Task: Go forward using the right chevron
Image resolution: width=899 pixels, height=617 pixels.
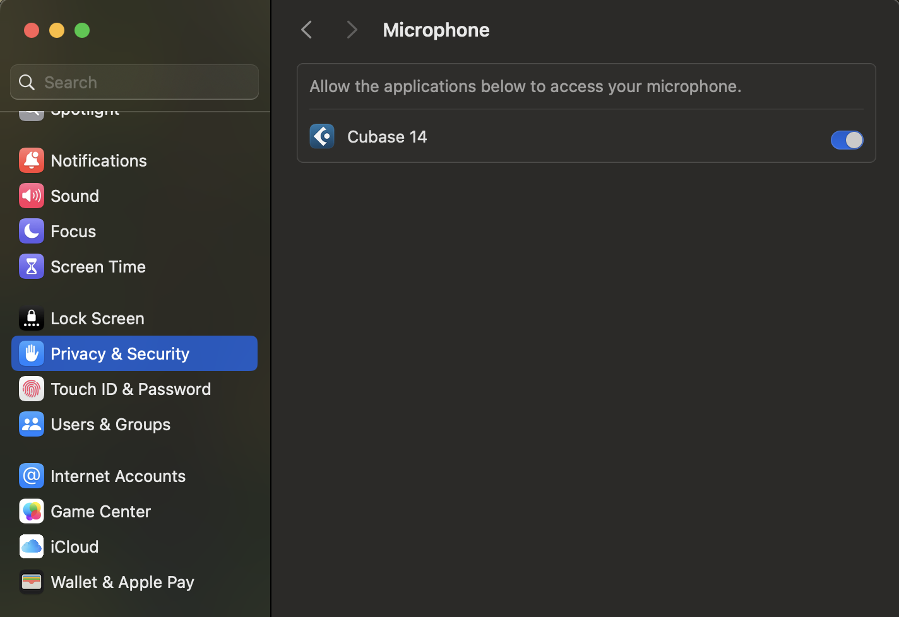Action: [x=352, y=30]
